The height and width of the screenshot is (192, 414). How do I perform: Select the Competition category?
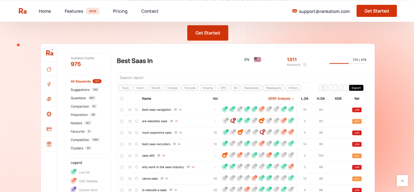(x=85, y=140)
